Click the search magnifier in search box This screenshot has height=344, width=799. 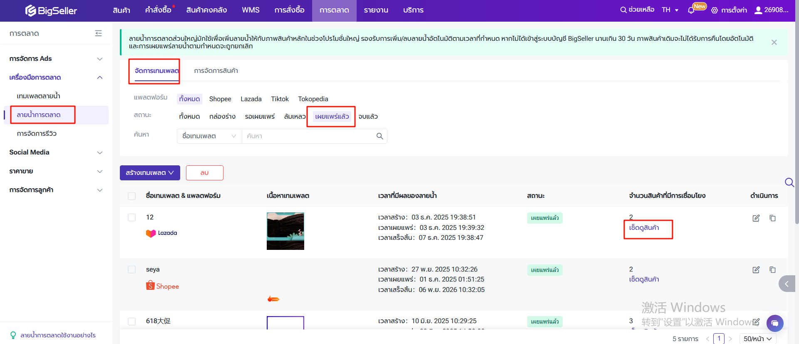pos(380,136)
